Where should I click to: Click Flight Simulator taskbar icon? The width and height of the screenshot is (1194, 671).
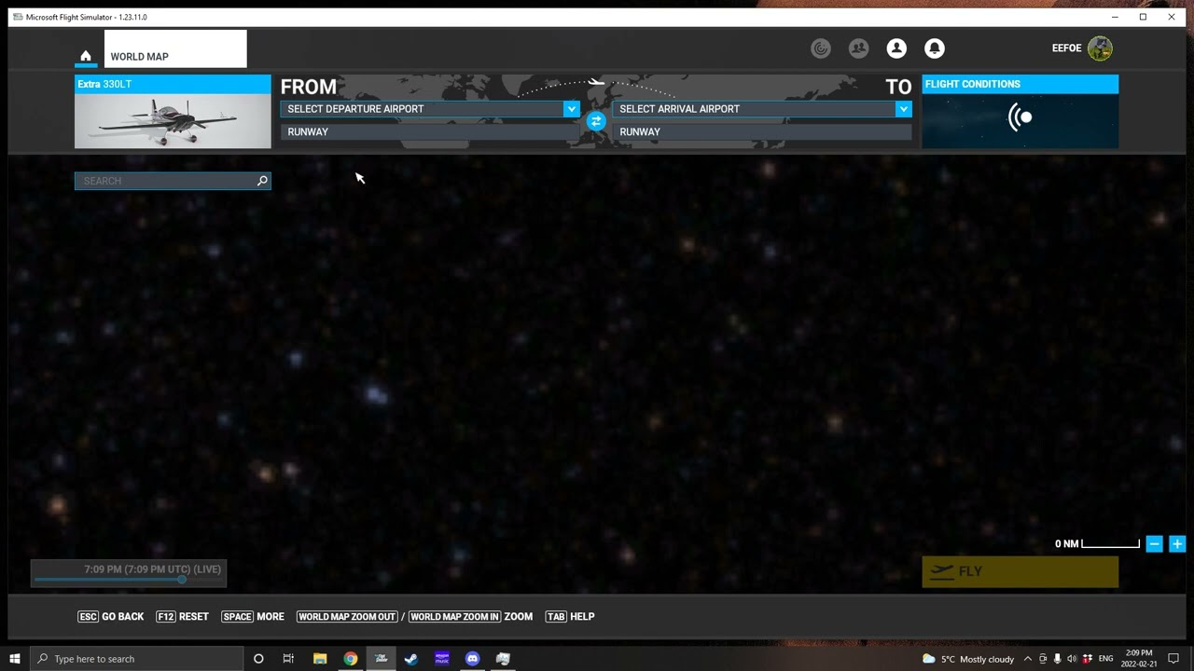381,659
